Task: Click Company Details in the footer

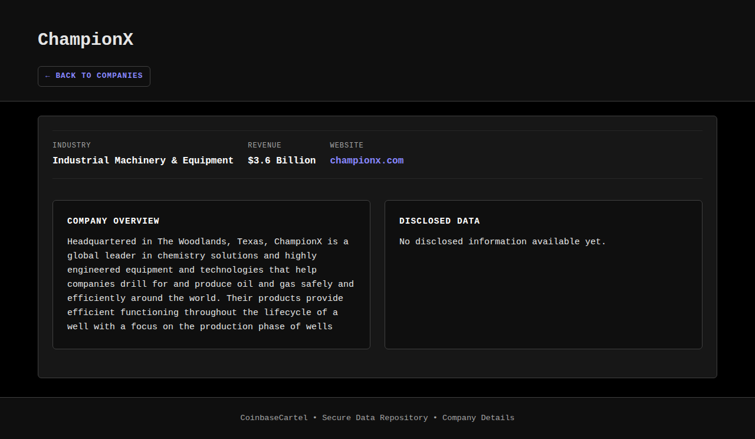Action: 478,418
